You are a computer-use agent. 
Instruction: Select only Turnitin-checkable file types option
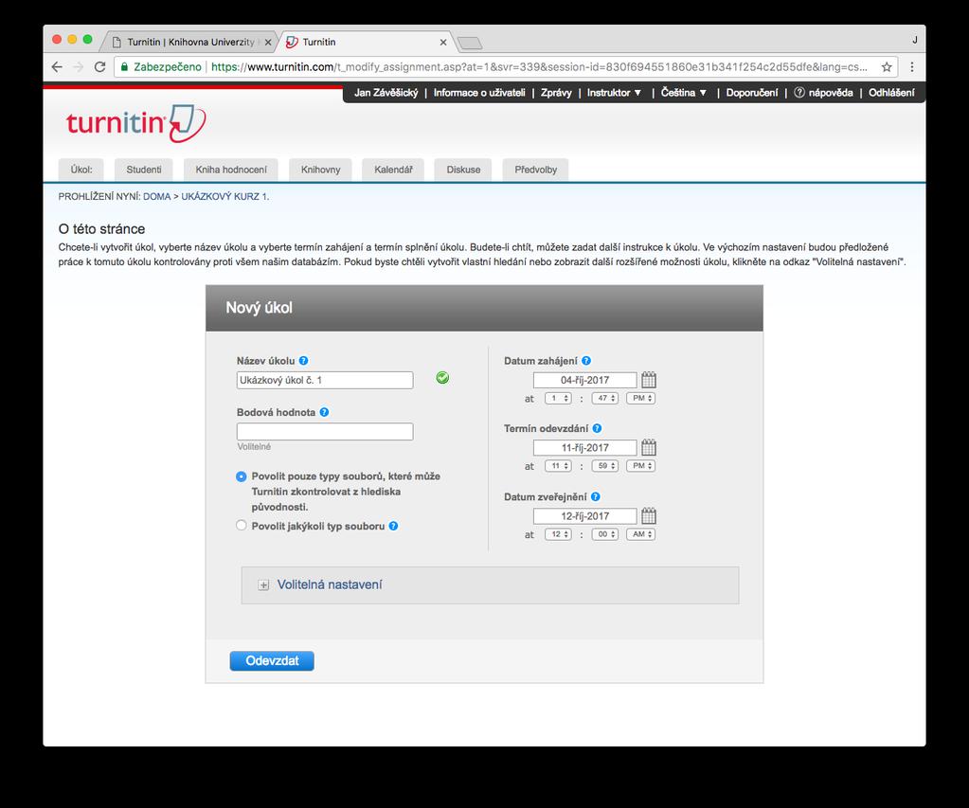pyautogui.click(x=241, y=476)
